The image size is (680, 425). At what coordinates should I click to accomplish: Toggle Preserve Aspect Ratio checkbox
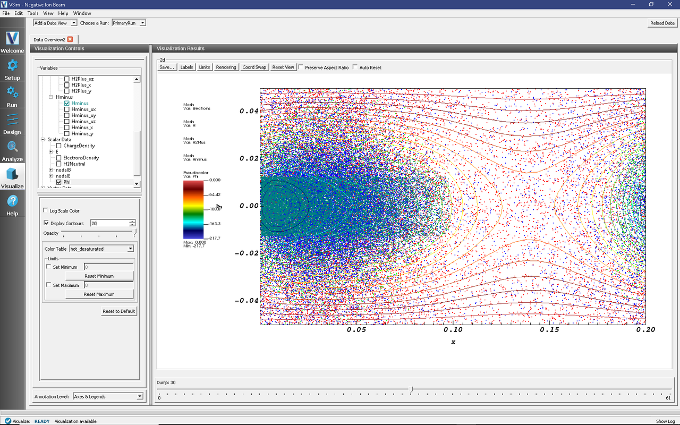301,67
